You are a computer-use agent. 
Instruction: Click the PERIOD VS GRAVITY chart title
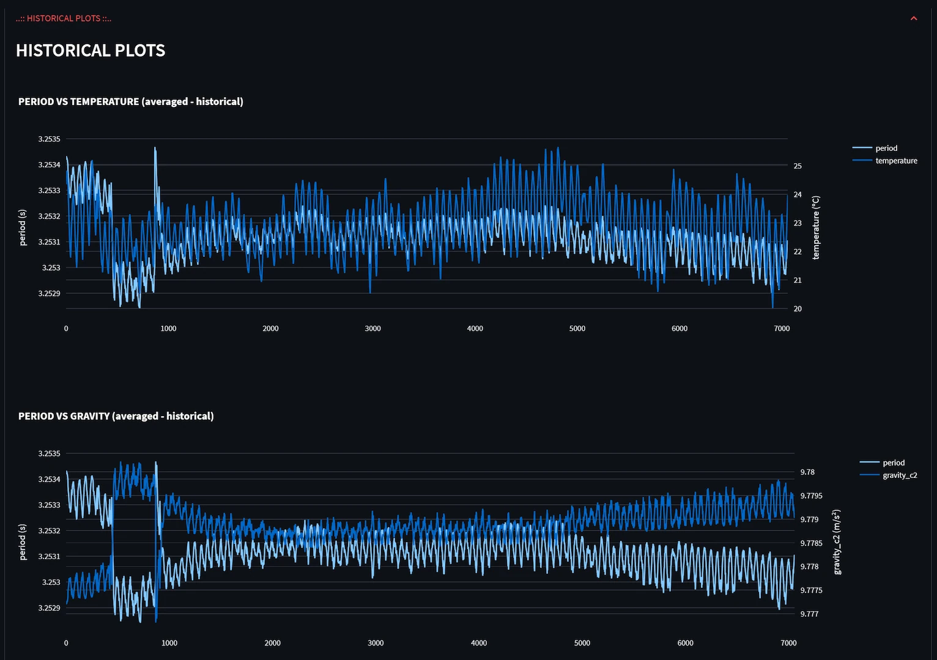point(116,416)
